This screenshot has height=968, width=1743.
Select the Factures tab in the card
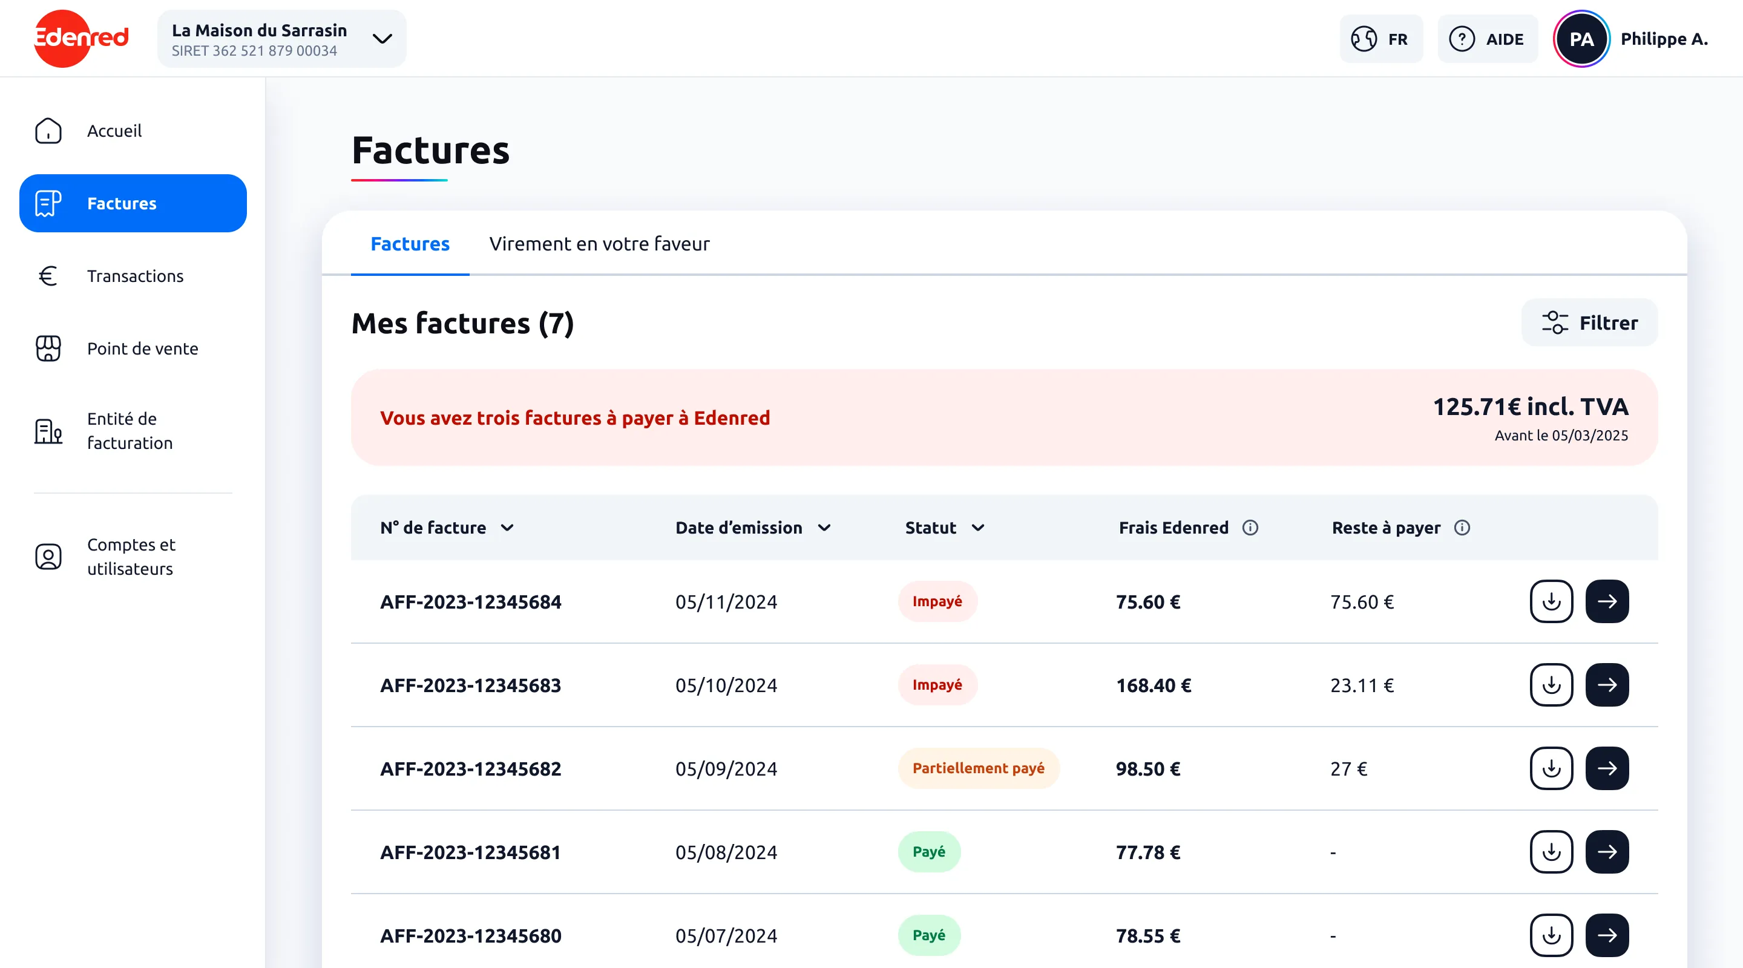pyautogui.click(x=410, y=244)
